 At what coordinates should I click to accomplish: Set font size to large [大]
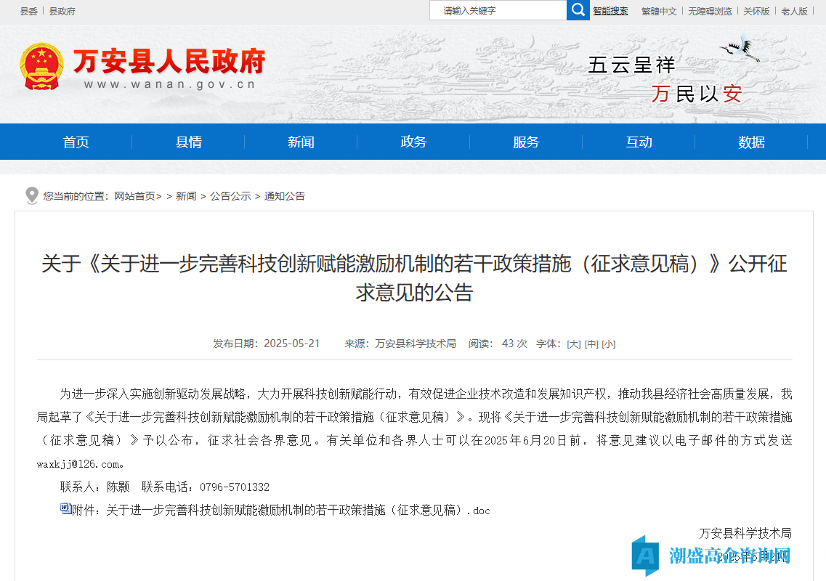pos(574,344)
